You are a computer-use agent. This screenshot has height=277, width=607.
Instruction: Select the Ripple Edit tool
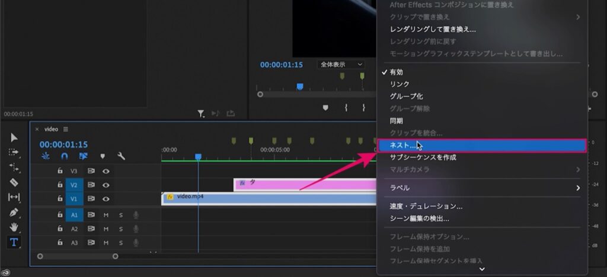point(14,168)
